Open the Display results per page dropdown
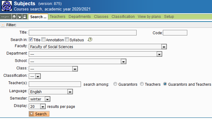This screenshot has height=119, width=212. tap(37, 106)
